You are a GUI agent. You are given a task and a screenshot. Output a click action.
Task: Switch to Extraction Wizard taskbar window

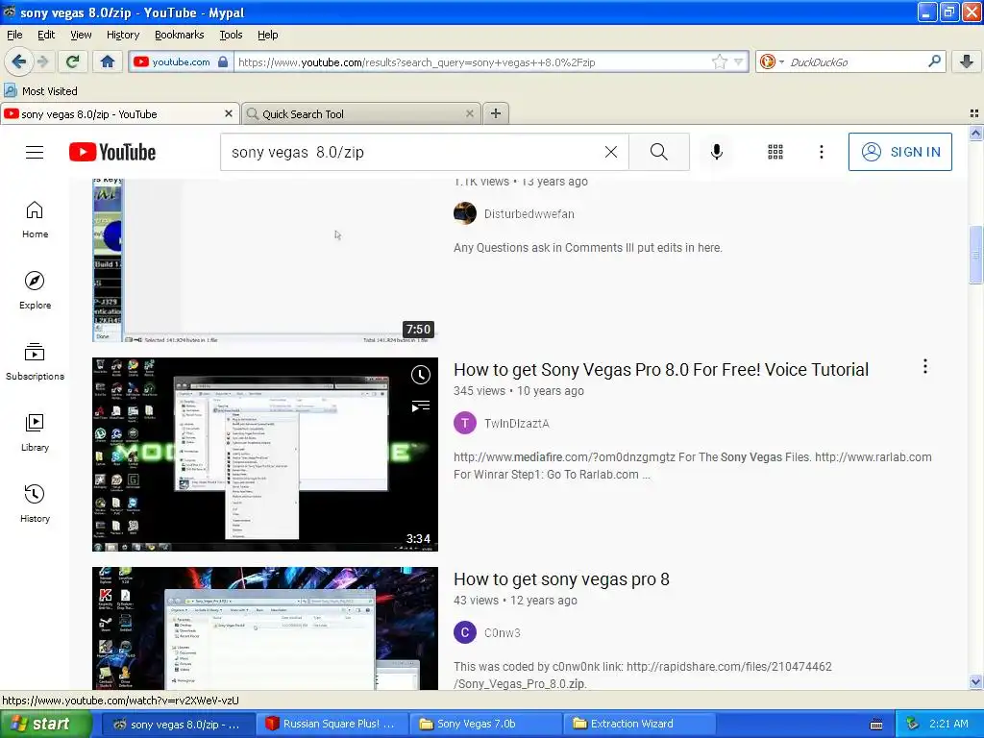coord(637,724)
